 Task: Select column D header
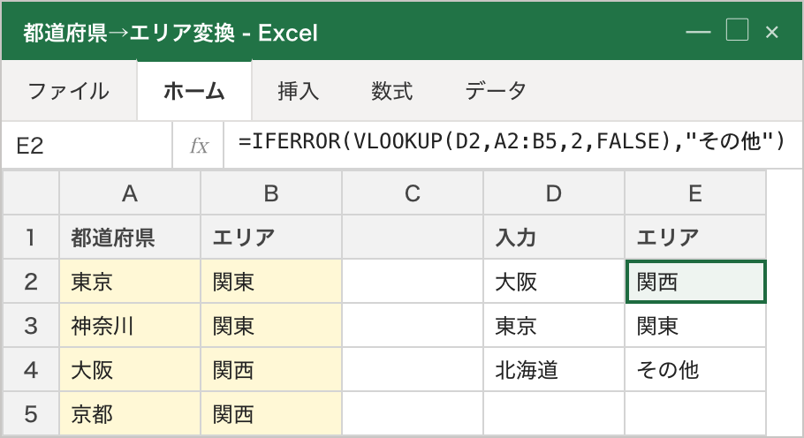click(554, 193)
